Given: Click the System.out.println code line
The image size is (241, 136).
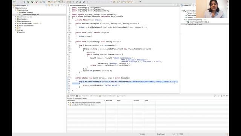Looking at the screenshot, I should [x=97, y=71].
